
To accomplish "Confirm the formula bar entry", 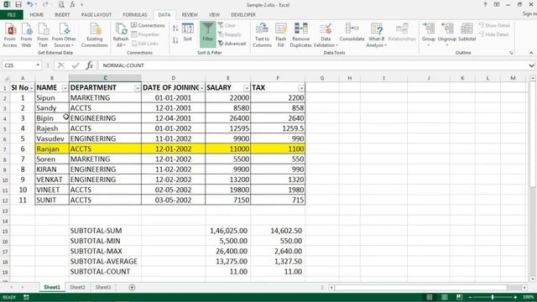I will pos(76,65).
